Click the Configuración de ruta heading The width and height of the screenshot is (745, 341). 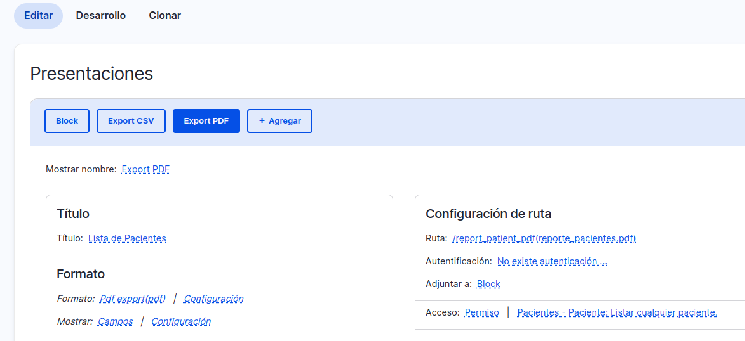click(x=488, y=214)
